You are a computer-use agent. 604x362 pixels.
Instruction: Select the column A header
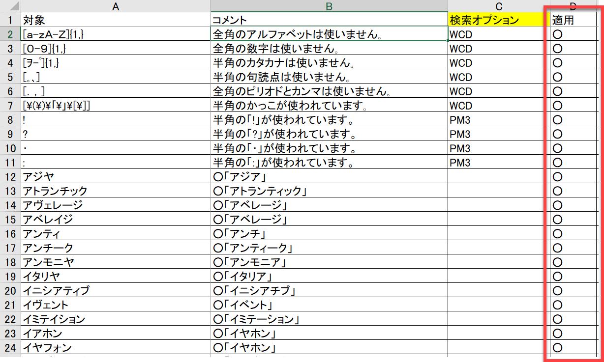pyautogui.click(x=116, y=6)
